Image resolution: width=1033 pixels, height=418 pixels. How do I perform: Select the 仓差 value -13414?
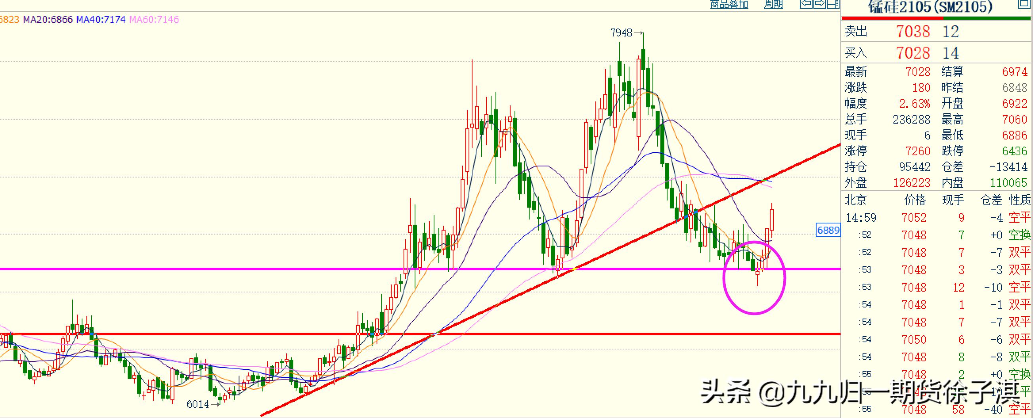click(x=1008, y=167)
